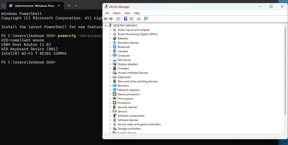
Task: Click the Security devices icon
Action: pos(114,107)
